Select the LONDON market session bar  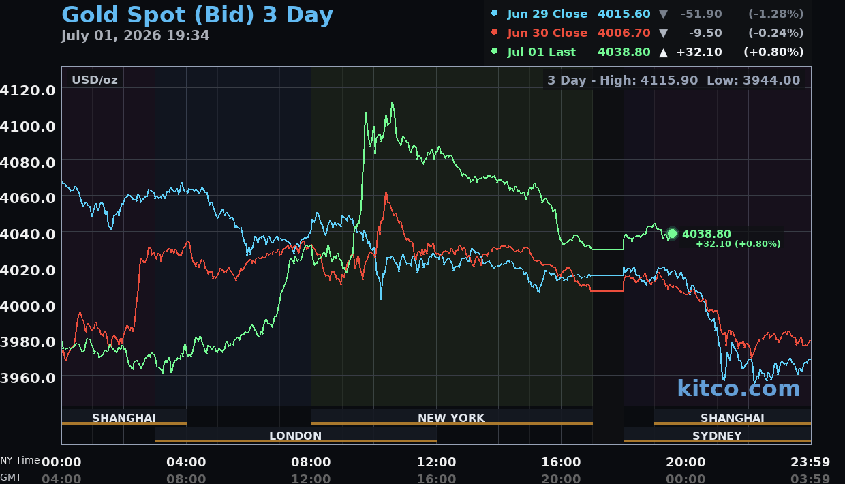295,435
